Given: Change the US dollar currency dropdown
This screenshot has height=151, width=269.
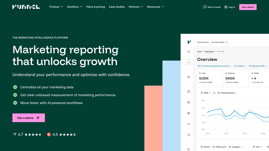Looking at the screenshot, I should (240, 66).
